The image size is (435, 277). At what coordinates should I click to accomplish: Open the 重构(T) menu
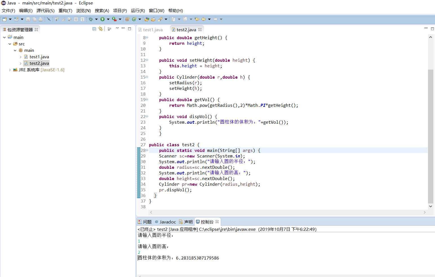point(65,10)
